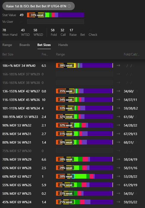
Task: Select the 156-165% MDF 38 W%38 label
Action: point(21,83)
